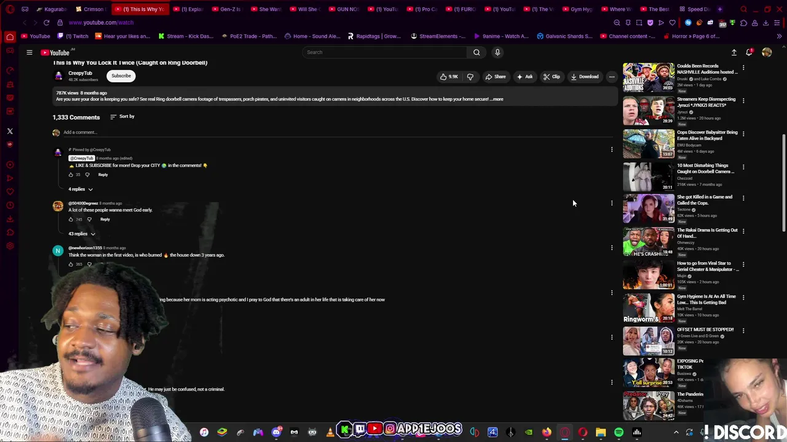Open browser sidebar settings gear
This screenshot has height=442, width=787.
click(10, 246)
